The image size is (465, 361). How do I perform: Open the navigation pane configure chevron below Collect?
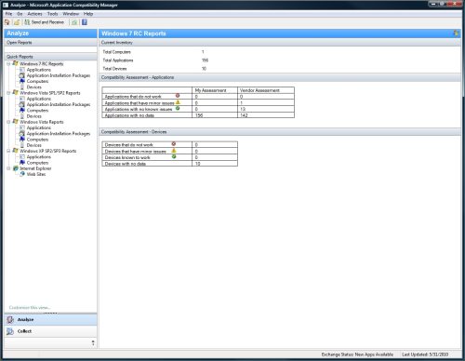coord(93,343)
